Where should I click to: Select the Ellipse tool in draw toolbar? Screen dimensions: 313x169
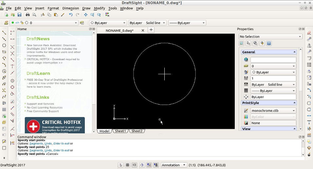point(4,77)
